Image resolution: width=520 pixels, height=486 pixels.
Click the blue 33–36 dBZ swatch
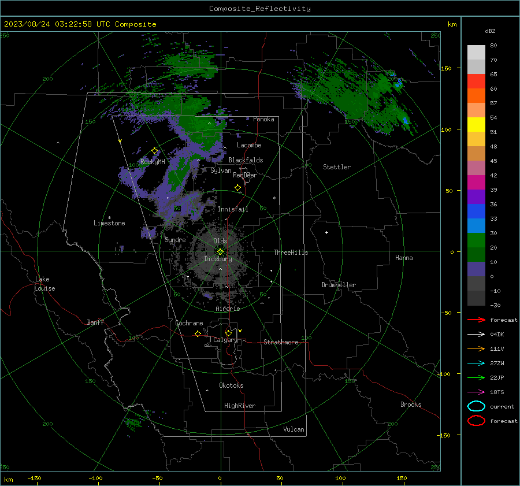pyautogui.click(x=476, y=212)
